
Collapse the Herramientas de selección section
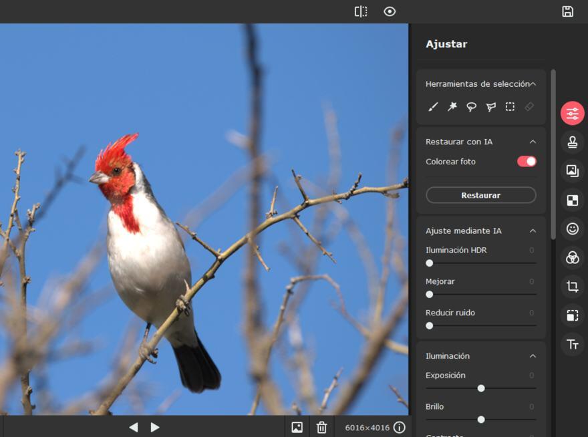click(533, 84)
